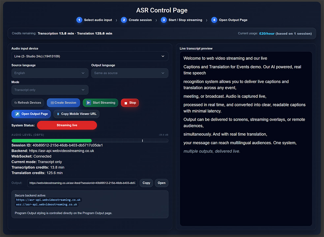Click the -29.6 dB level reading
This screenshot has width=324, height=237.
(x=163, y=135)
